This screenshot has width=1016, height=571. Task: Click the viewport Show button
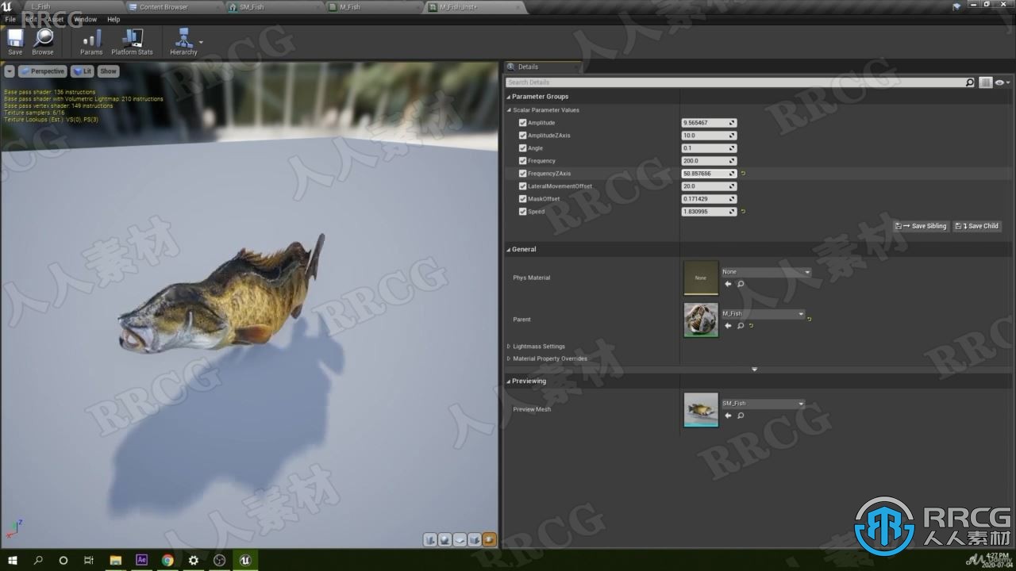tap(108, 71)
